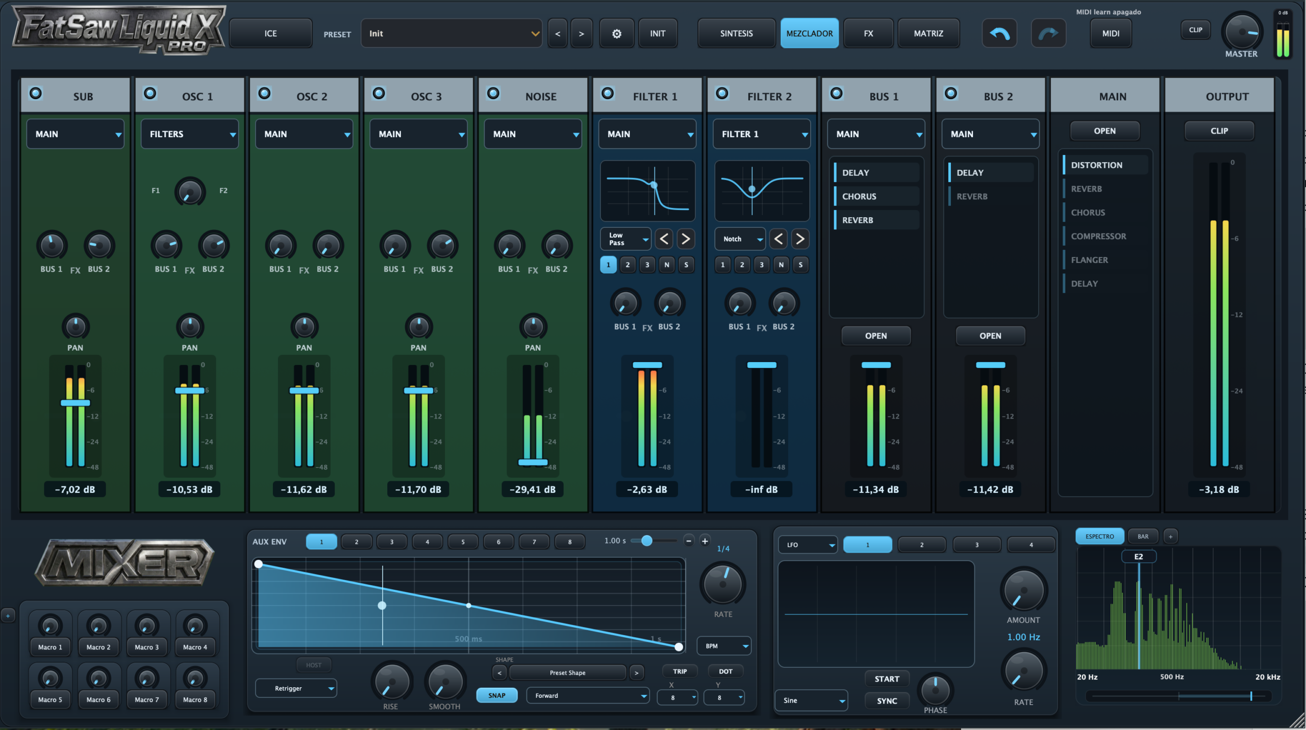
Task: Toggle the OSC 2 channel power button
Action: 264,93
